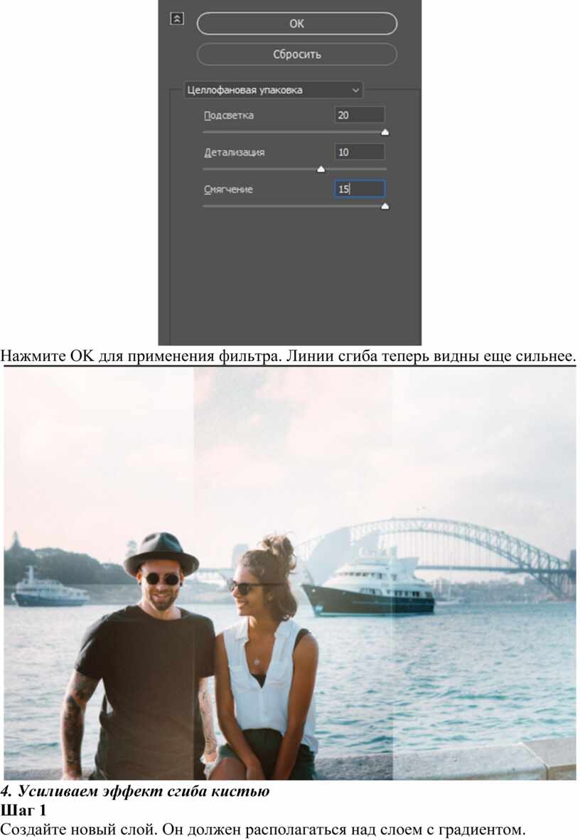Collapse the filter gallery panel via the double-chevron icon
Screen dimensions: 580x840
click(x=177, y=18)
